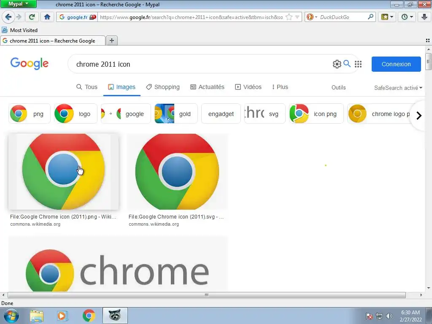432x324 pixels.
Task: Open File:Google Chrome icon (2011).png link
Action: [x=63, y=217]
